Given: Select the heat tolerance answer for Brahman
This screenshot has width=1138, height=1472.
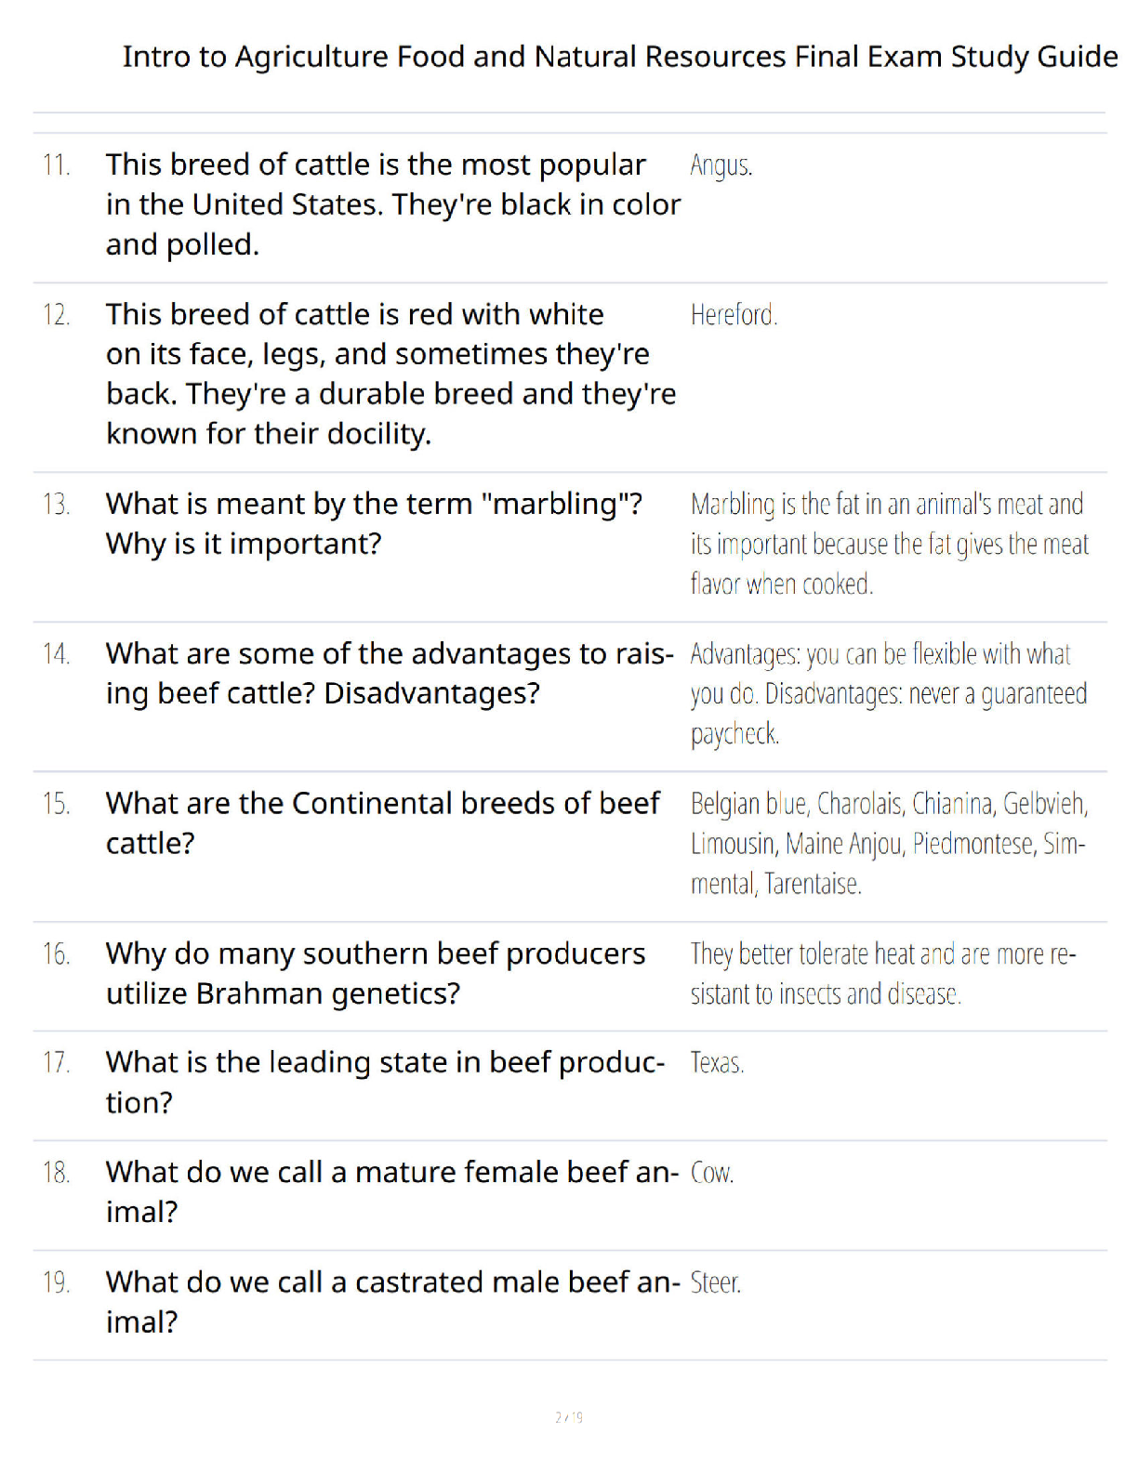Looking at the screenshot, I should click(x=882, y=974).
